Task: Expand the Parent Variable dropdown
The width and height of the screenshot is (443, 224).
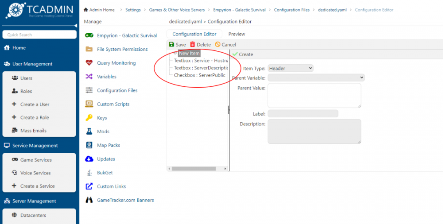Action: click(316, 77)
